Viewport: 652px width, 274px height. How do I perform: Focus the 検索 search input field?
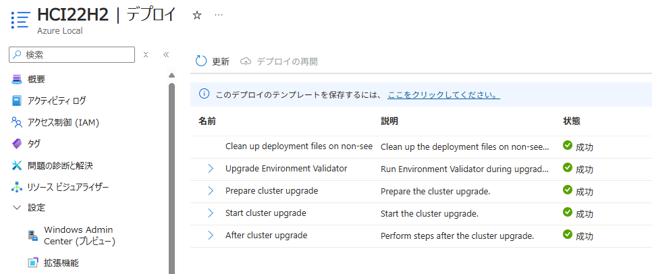point(72,55)
